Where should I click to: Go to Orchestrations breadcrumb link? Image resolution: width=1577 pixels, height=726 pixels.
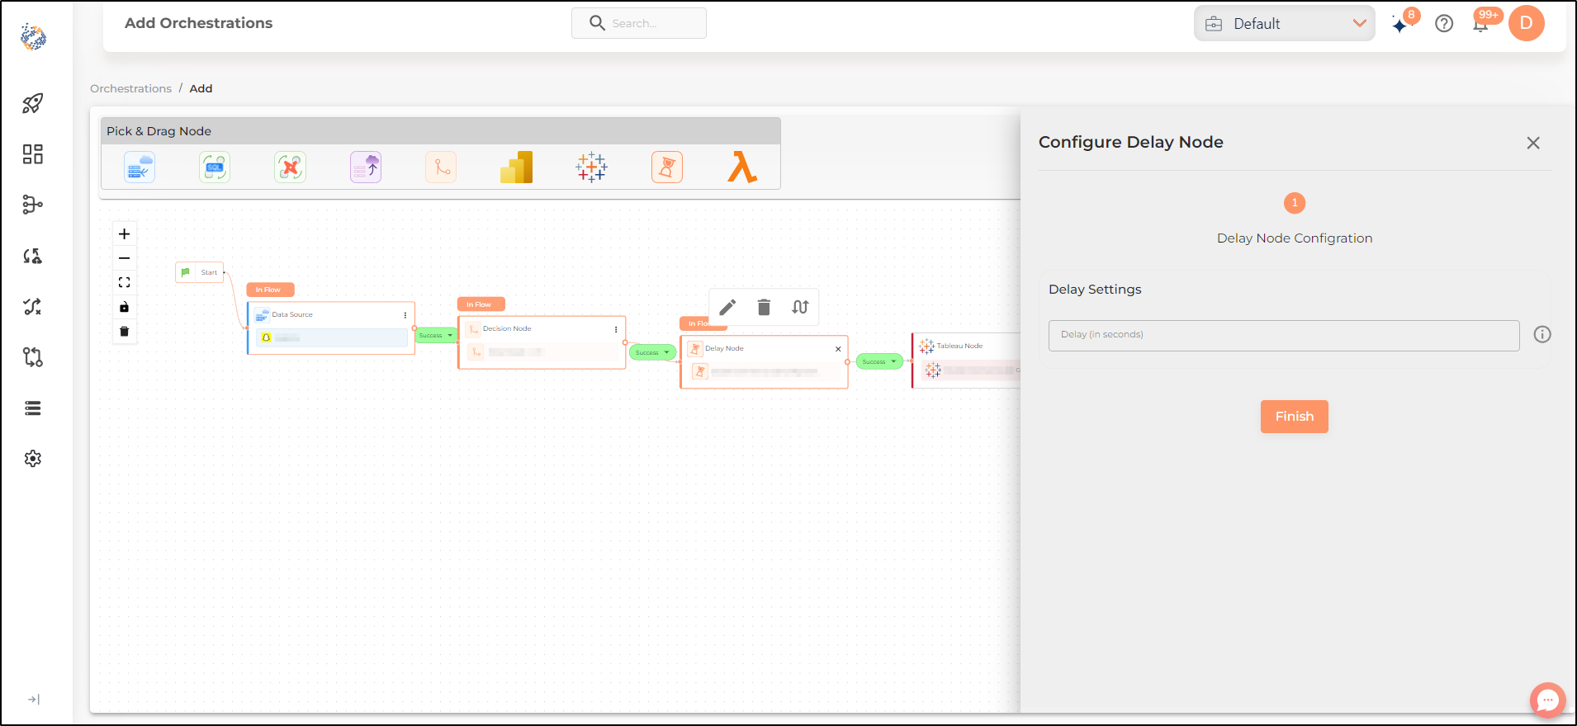coord(130,88)
